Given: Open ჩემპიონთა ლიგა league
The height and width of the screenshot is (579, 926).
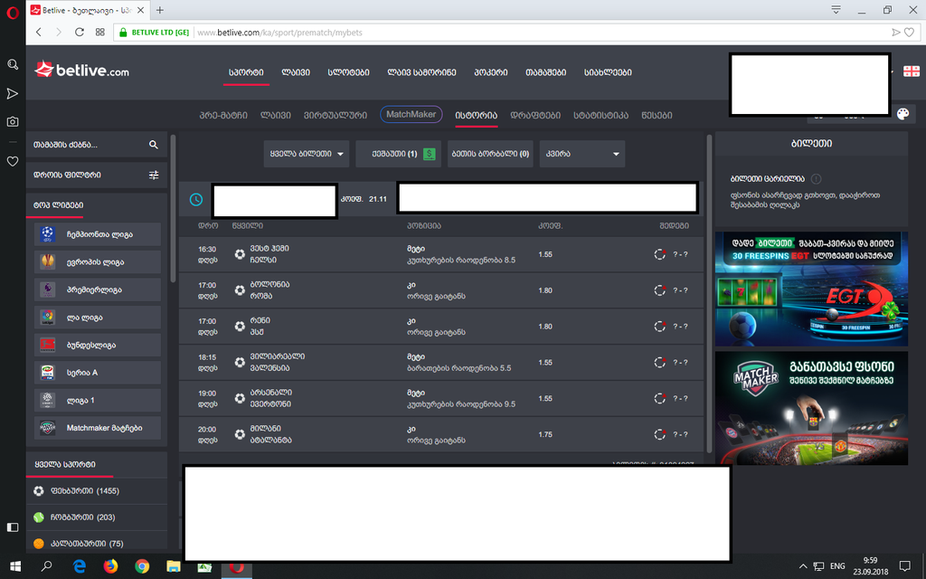Looking at the screenshot, I should pyautogui.click(x=98, y=234).
